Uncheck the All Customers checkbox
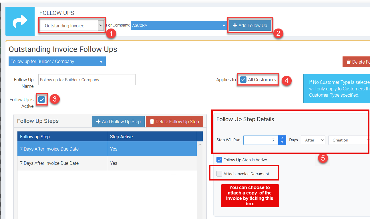 click(x=243, y=80)
